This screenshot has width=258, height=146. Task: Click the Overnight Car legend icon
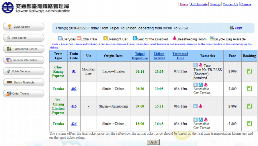point(105,38)
